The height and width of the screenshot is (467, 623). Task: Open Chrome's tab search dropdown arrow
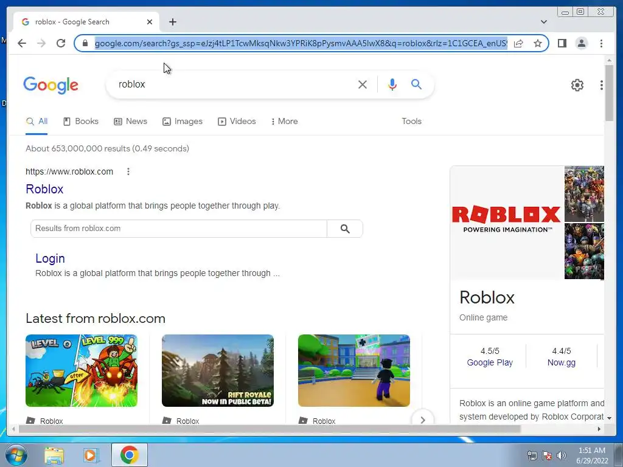[543, 22]
